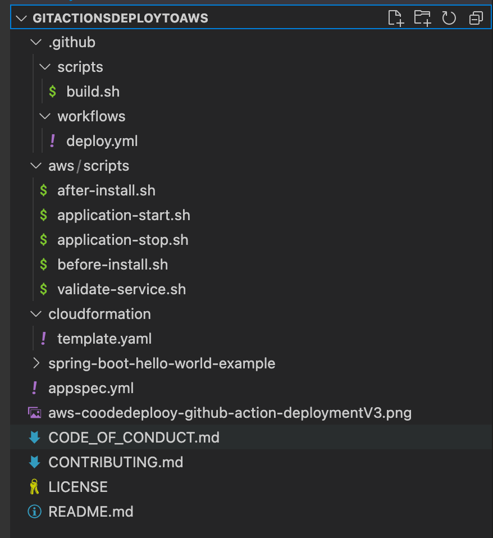The image size is (493, 538).
Task: Collapse the .github folder
Action: click(x=35, y=42)
